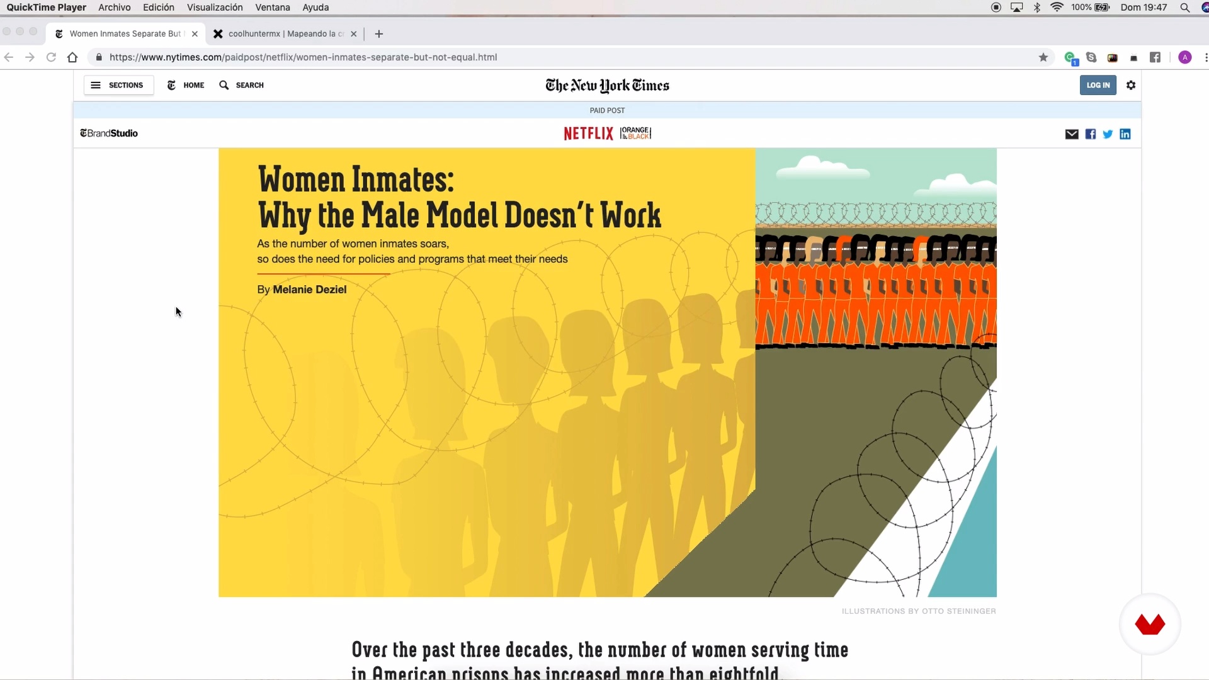The width and height of the screenshot is (1209, 680).
Task: Click The New York Times logo
Action: click(x=607, y=86)
